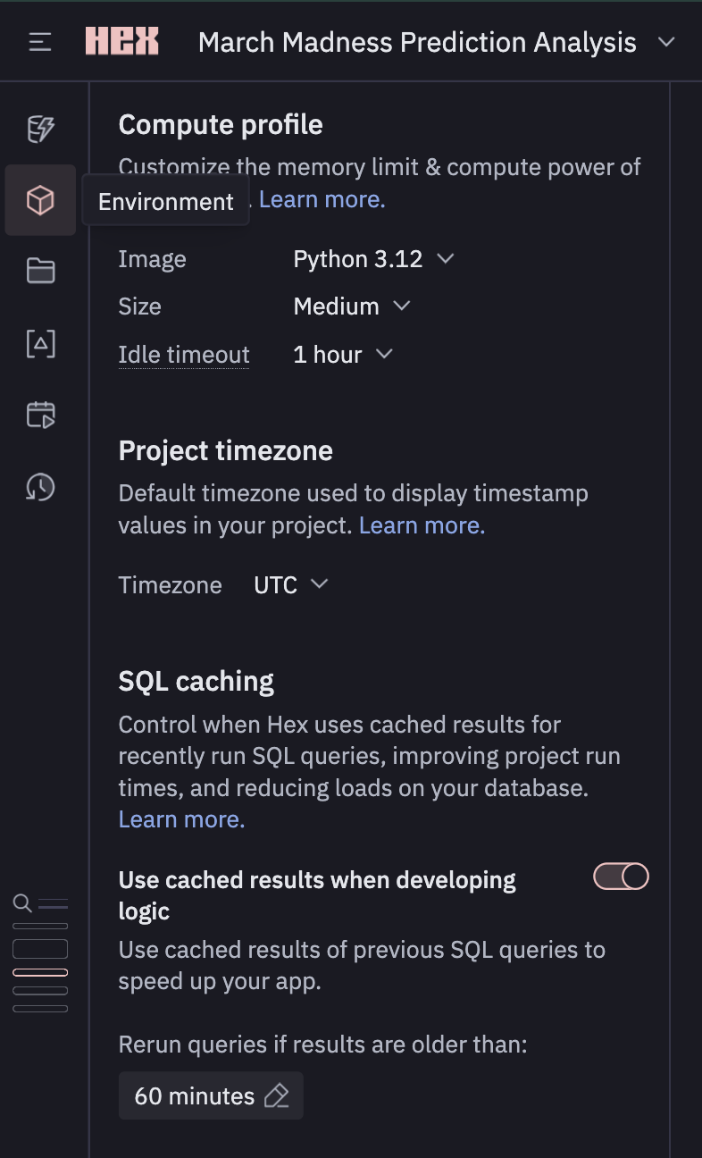
Task: Click the hamburger menu icon
Action: [x=40, y=42]
